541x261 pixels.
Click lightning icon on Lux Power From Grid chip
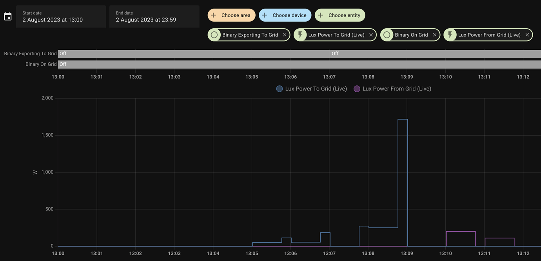pos(450,35)
